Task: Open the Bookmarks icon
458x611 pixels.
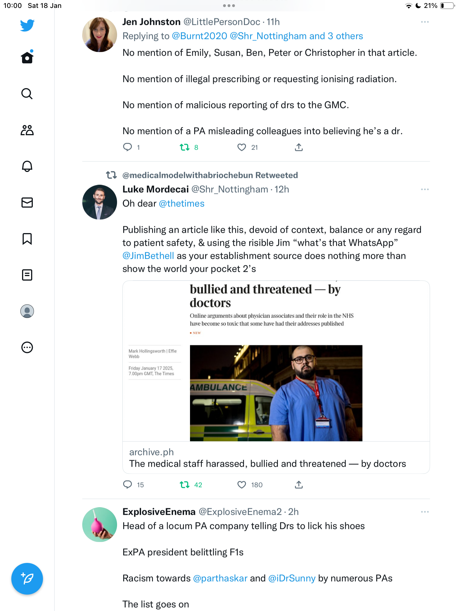Action: click(27, 239)
